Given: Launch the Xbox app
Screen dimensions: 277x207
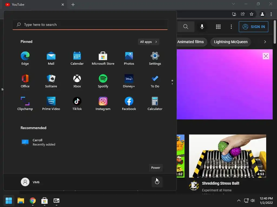Looking at the screenshot, I should 77,81.
